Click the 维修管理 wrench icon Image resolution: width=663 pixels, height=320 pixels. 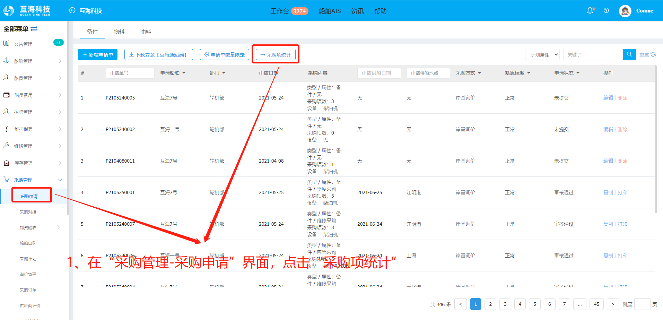tap(6, 146)
